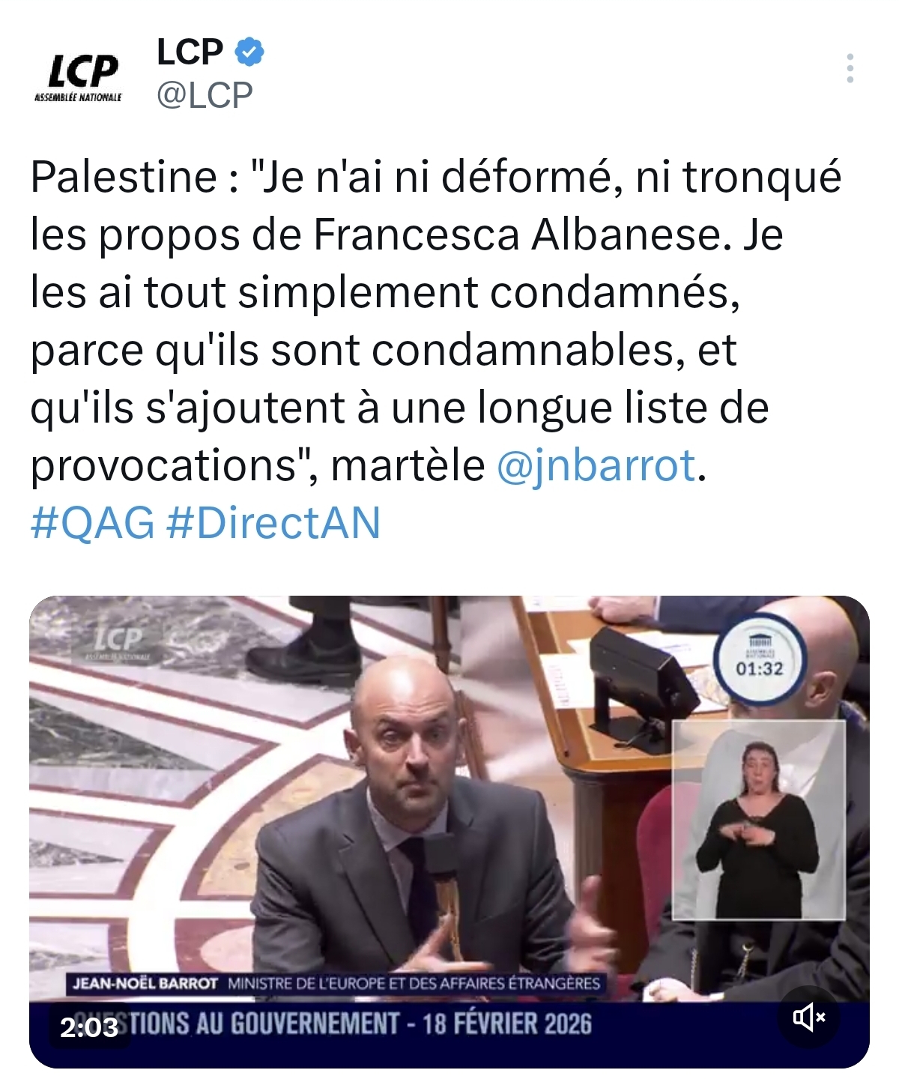Unmute the video with the speaker icon
Screen dimensions: 899x1079
[809, 1018]
